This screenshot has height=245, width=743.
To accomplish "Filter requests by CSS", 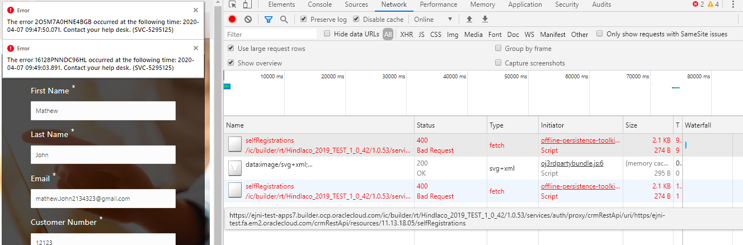I will pyautogui.click(x=435, y=34).
